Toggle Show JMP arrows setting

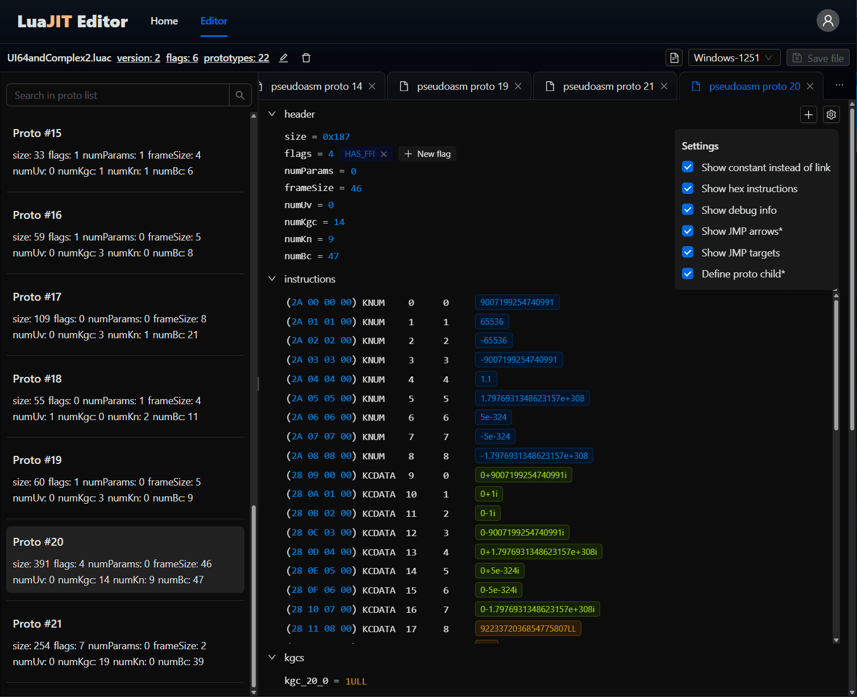pos(688,231)
